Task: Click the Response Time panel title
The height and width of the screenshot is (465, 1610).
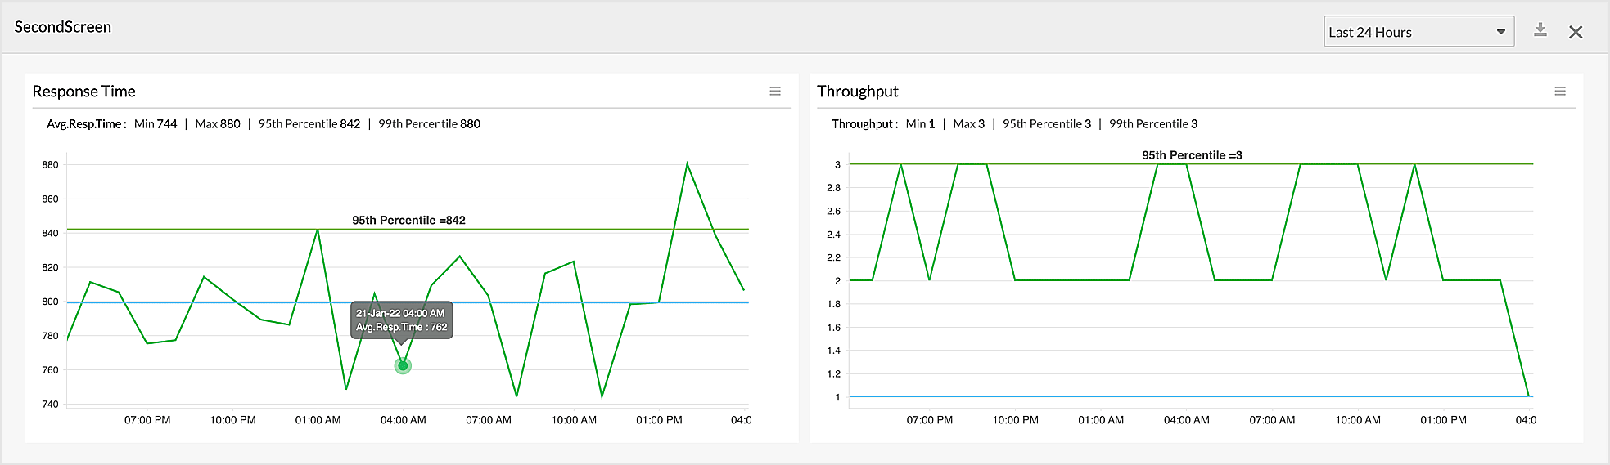Action: (83, 92)
